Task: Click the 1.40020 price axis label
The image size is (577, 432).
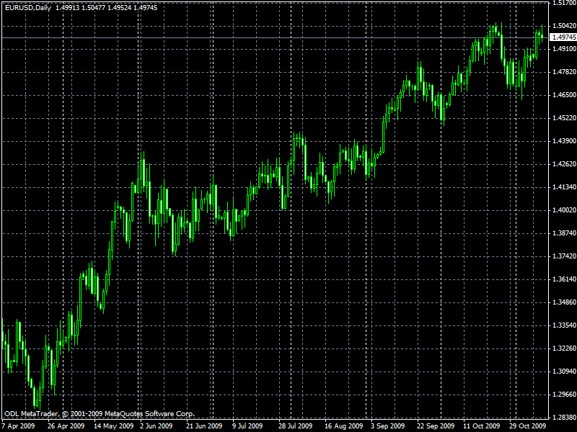Action: tap(564, 210)
